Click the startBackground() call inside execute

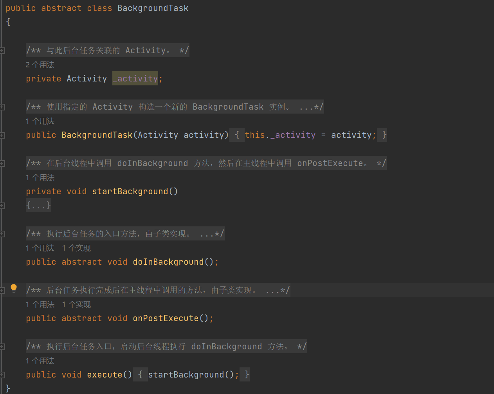click(x=191, y=375)
